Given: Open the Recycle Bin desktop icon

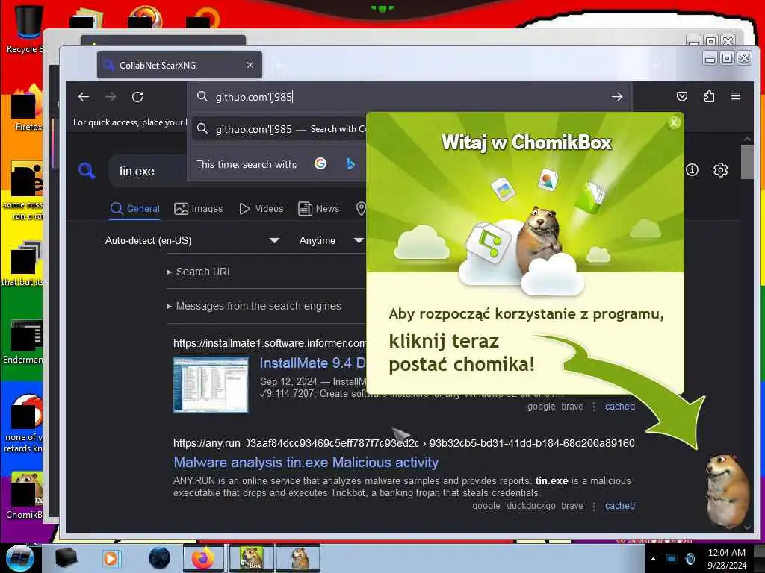Looking at the screenshot, I should coord(25,28).
